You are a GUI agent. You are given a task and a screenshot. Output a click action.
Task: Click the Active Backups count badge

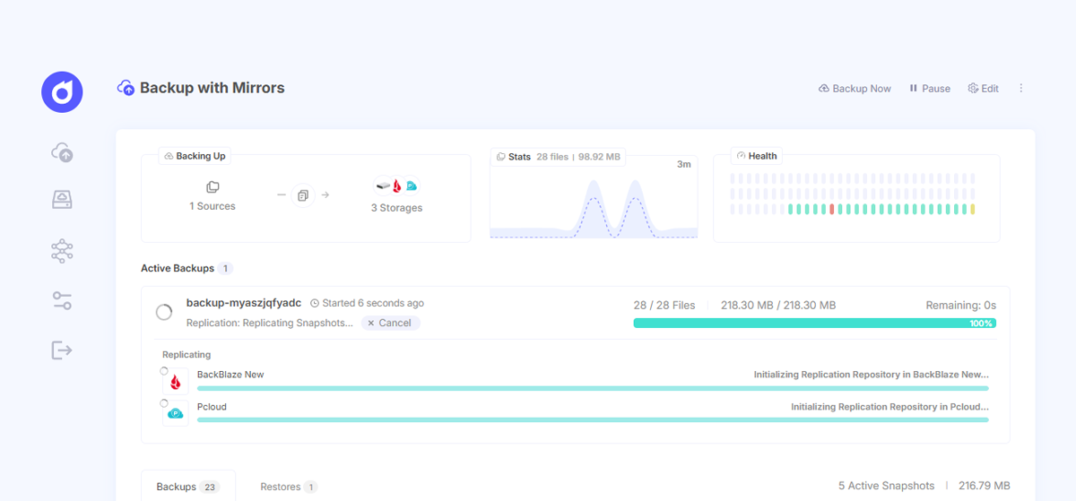(x=226, y=268)
